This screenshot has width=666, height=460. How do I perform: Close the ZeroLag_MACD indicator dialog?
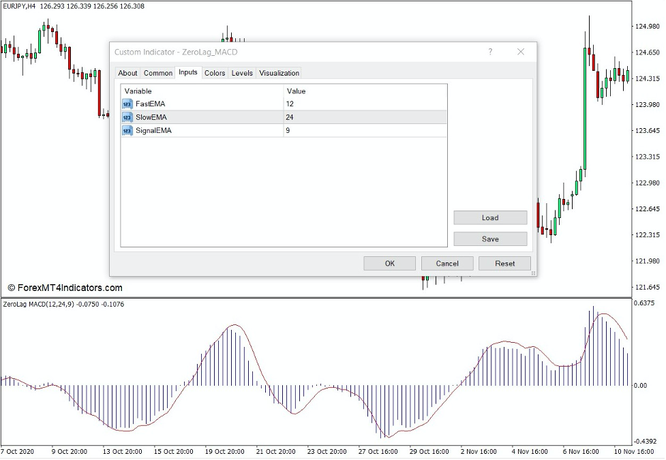click(521, 52)
